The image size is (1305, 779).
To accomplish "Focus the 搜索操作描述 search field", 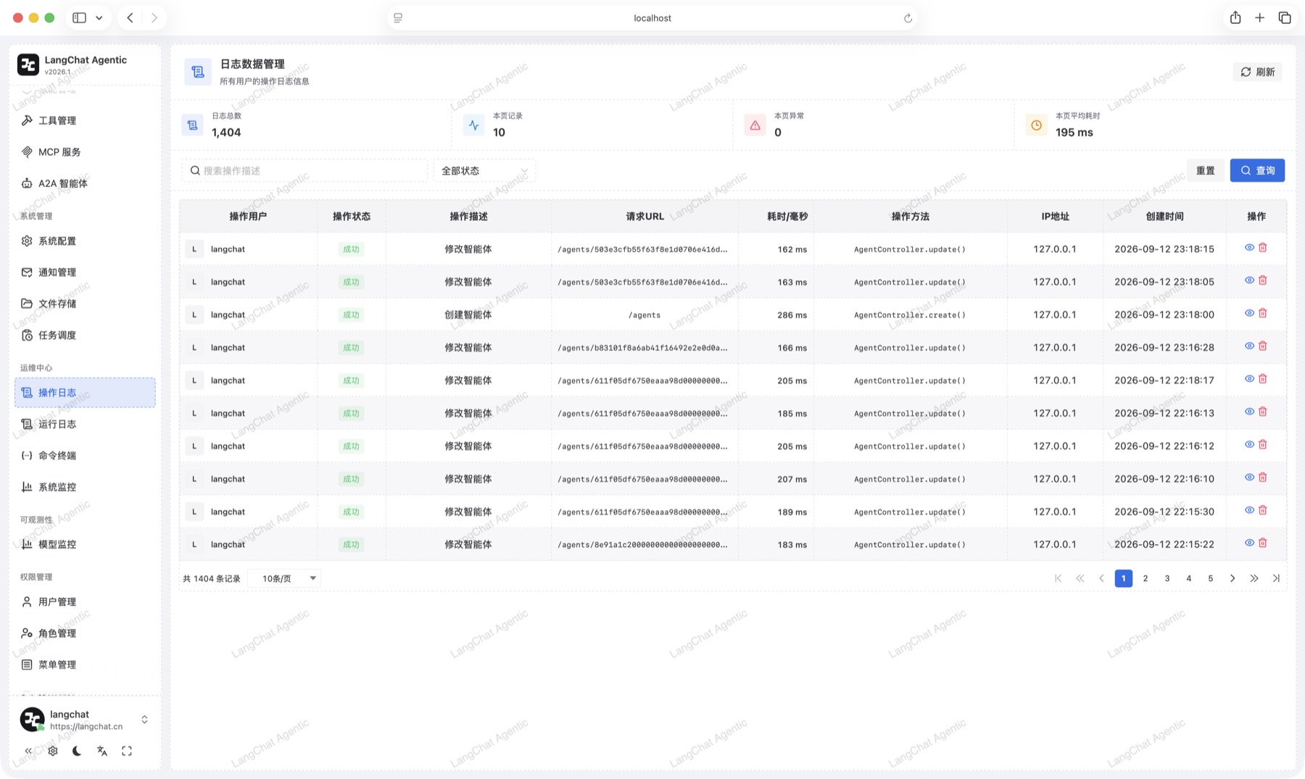I will point(304,170).
